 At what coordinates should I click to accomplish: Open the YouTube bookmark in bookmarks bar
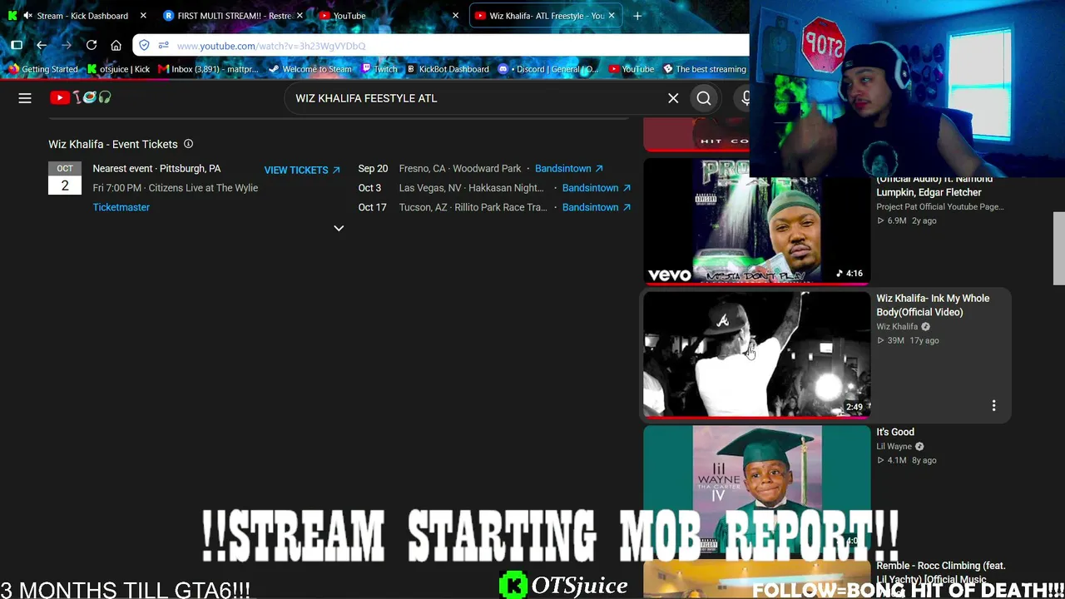(x=632, y=69)
